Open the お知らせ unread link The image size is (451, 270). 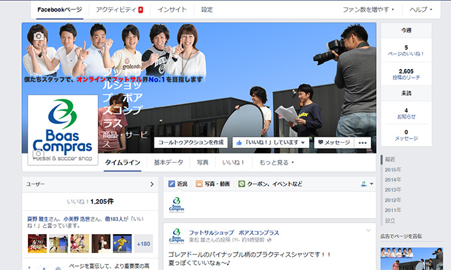tap(406, 113)
